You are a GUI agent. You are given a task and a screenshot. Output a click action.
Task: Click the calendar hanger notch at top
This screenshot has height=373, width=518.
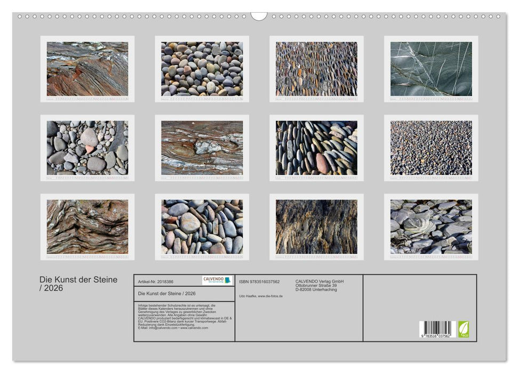(x=259, y=16)
